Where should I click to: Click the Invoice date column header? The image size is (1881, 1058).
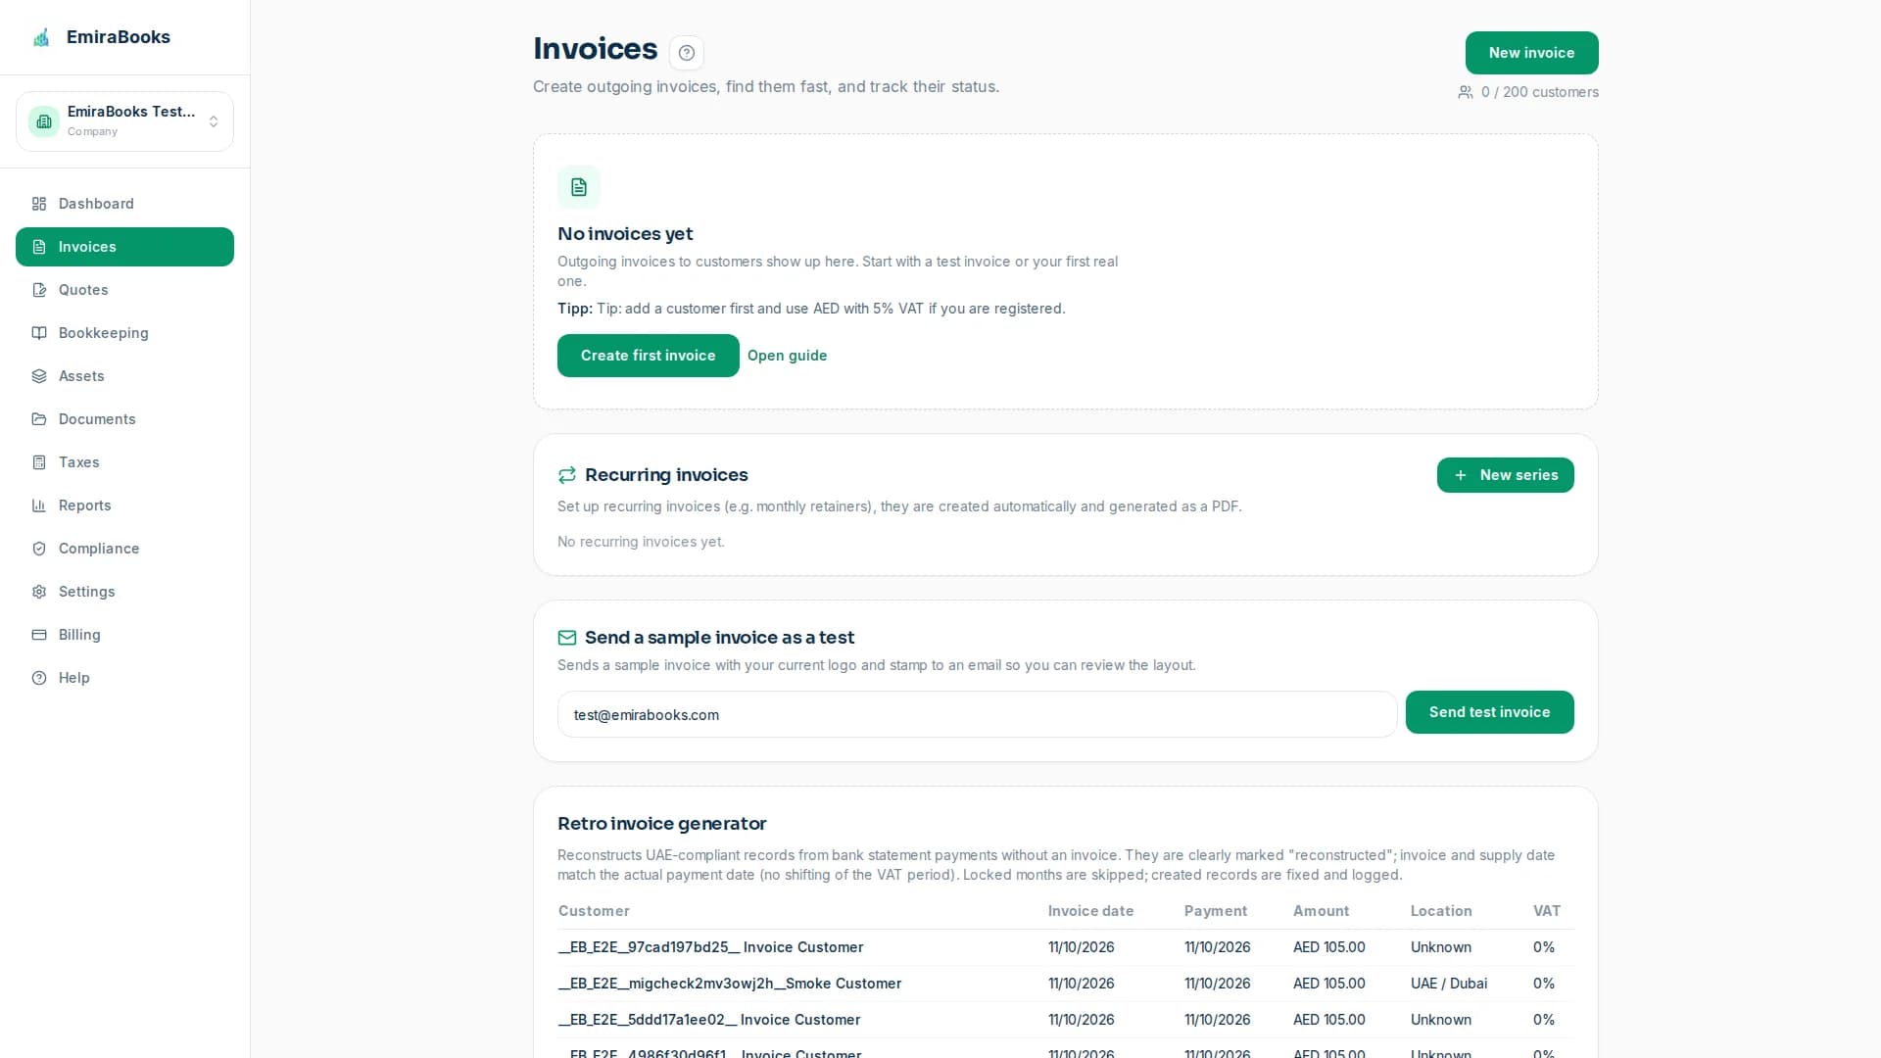(x=1090, y=911)
